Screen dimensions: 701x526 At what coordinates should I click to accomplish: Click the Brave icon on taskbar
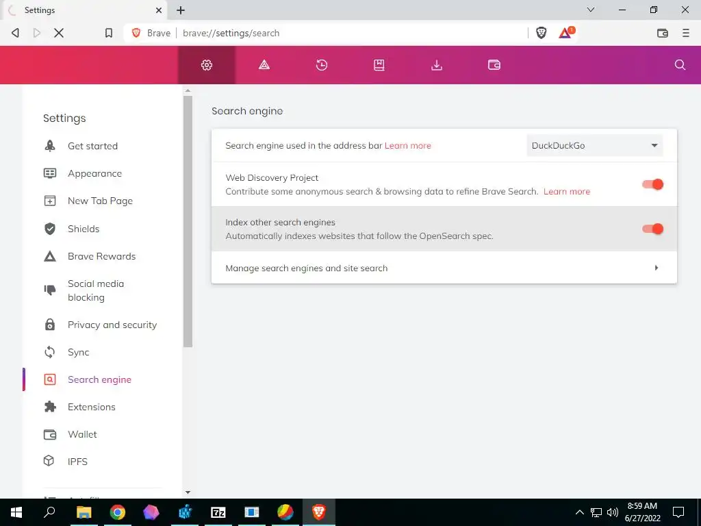(x=319, y=512)
